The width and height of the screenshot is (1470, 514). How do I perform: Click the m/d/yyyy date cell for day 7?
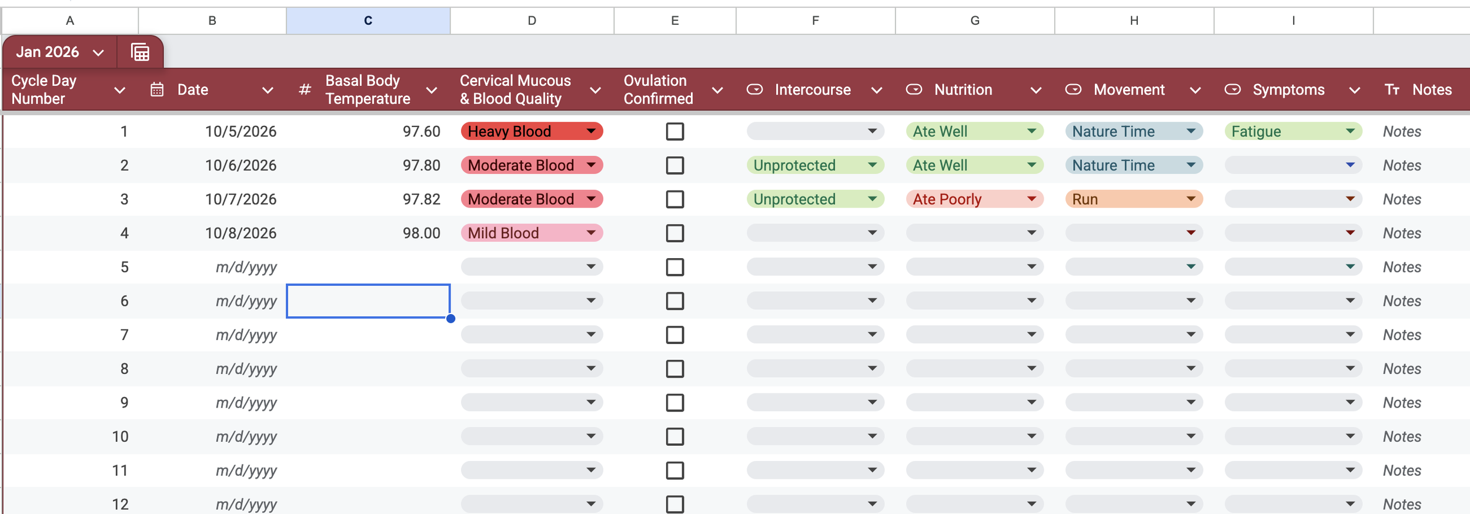pos(212,335)
